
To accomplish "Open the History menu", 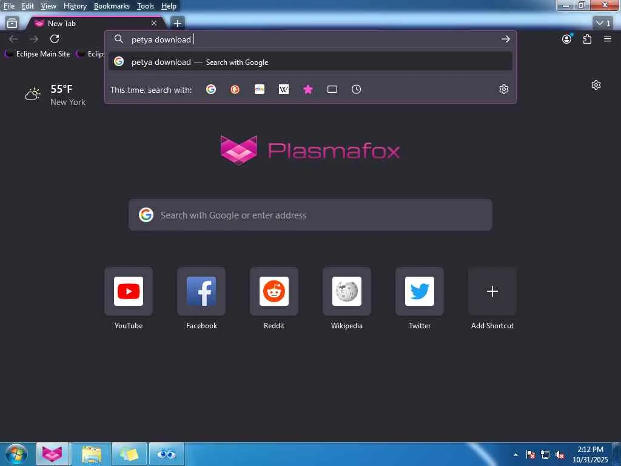I will [75, 6].
